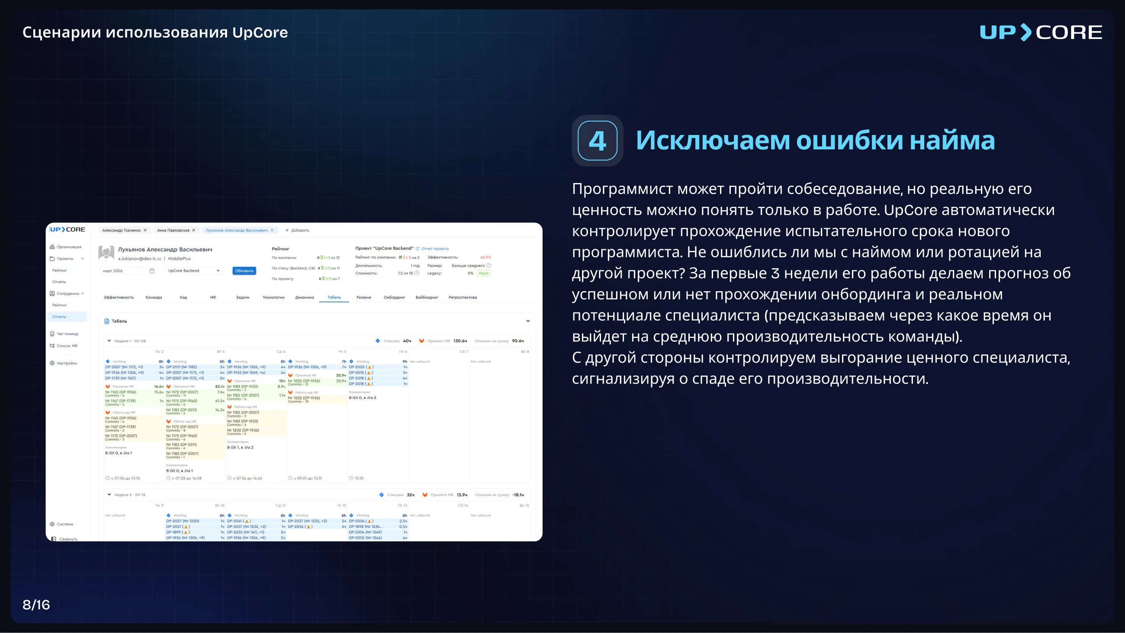Open Чат-тимлид from the sidebar
The width and height of the screenshot is (1125, 633).
pos(64,334)
